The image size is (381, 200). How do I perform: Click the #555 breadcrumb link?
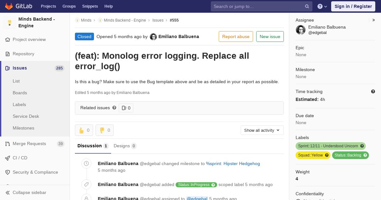point(174,20)
